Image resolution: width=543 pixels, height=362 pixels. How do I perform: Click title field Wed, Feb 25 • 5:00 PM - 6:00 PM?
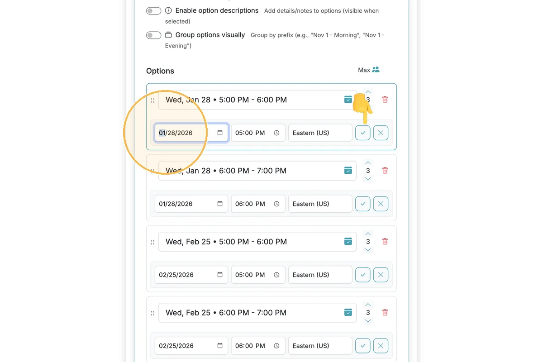[257, 242]
